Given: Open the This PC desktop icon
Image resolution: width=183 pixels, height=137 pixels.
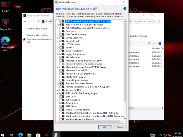Looking at the screenshot, I should point(5,7).
